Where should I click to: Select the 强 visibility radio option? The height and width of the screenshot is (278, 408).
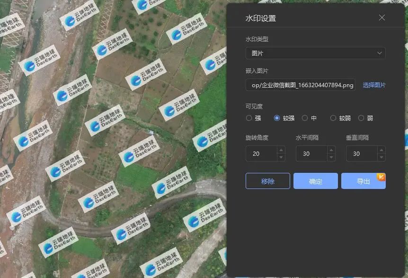coord(249,118)
